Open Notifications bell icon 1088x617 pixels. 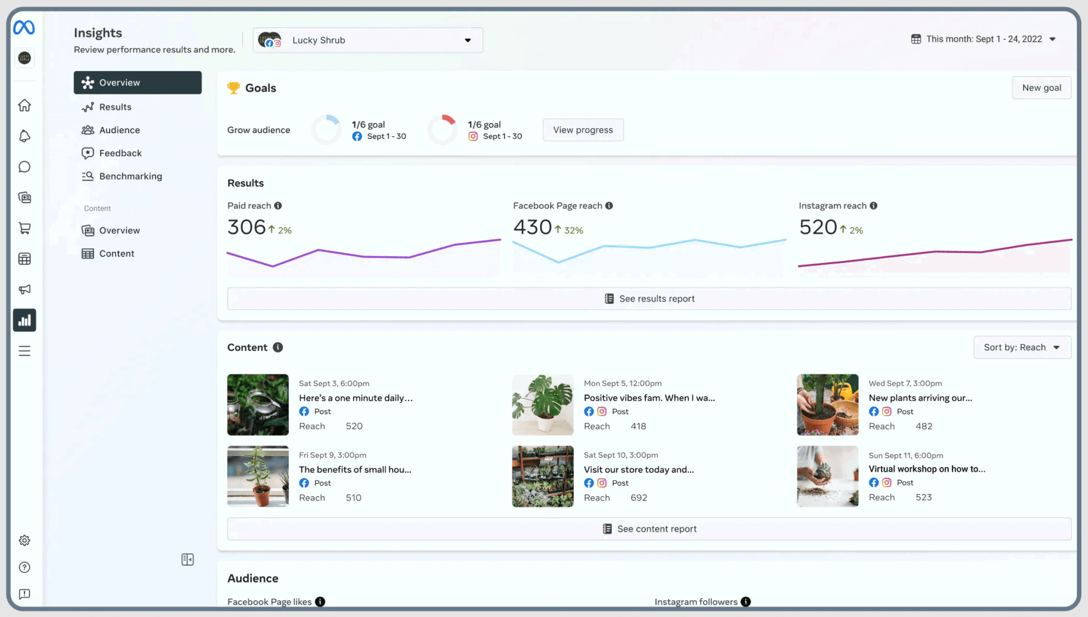pyautogui.click(x=25, y=136)
